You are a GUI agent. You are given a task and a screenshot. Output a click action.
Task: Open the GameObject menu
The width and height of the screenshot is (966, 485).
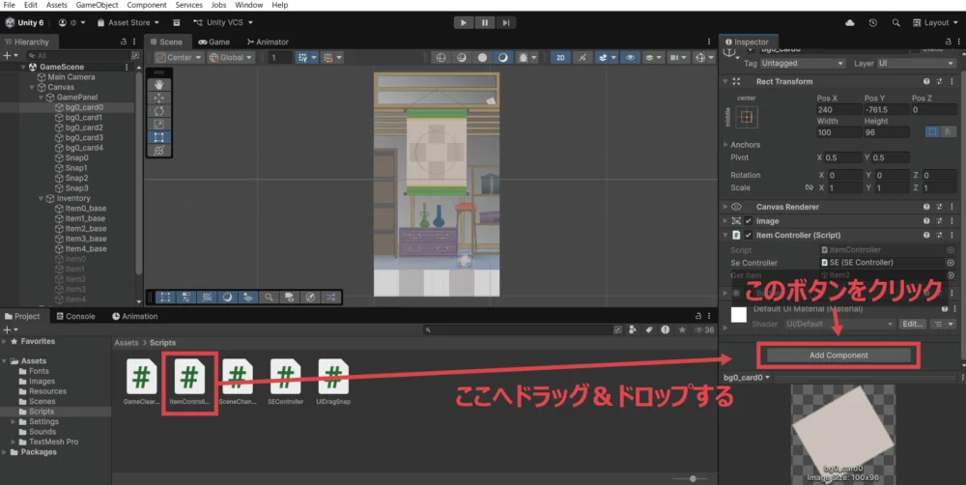point(95,5)
